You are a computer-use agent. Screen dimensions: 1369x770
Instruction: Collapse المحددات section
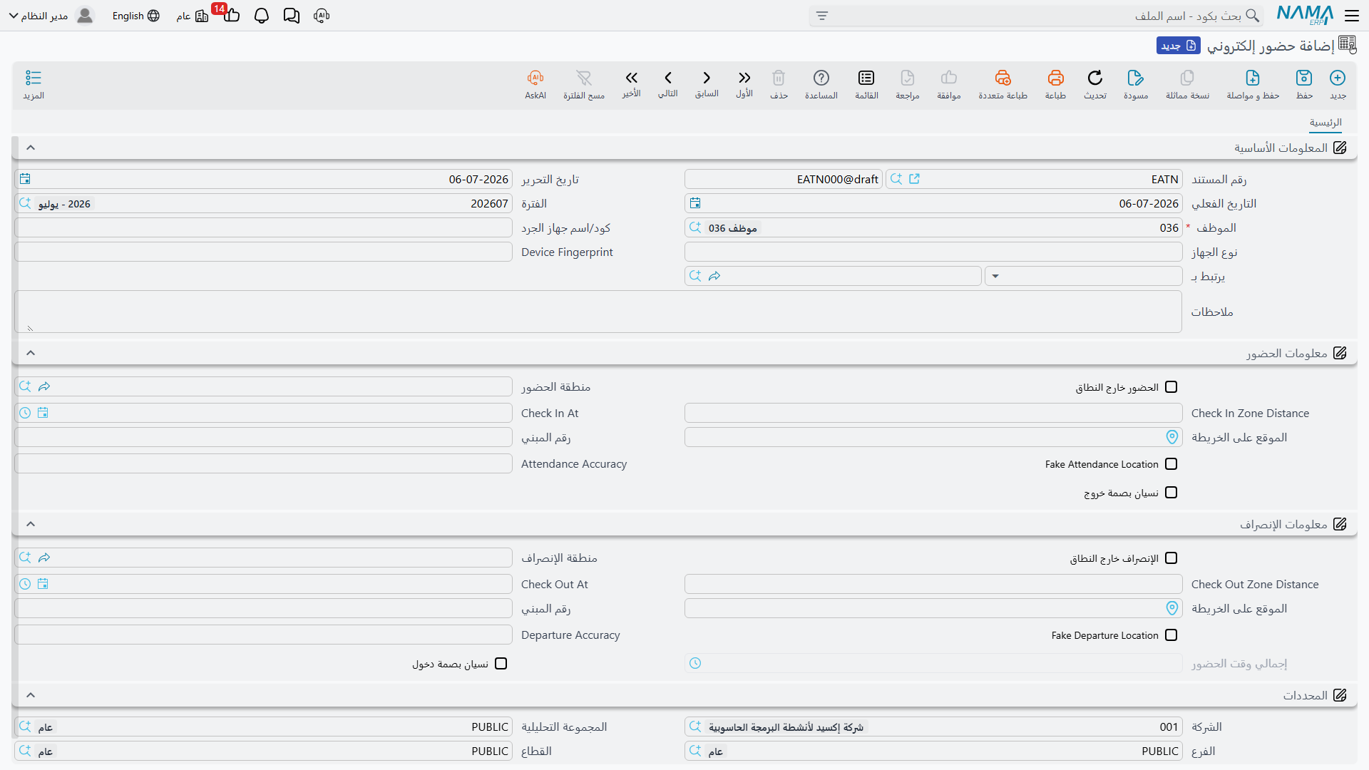point(31,695)
